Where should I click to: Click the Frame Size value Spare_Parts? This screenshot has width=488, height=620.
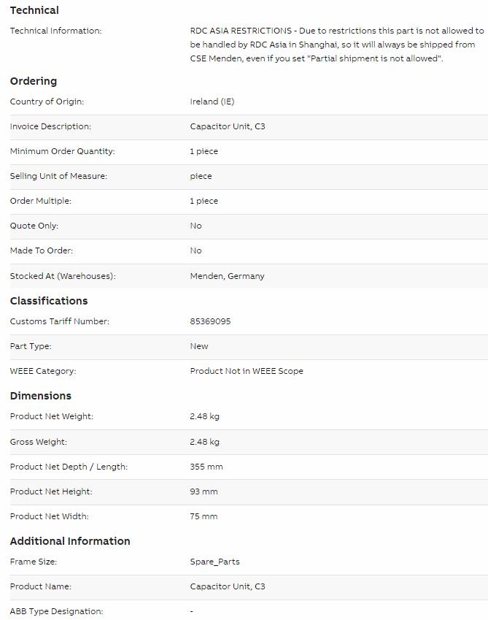click(214, 562)
